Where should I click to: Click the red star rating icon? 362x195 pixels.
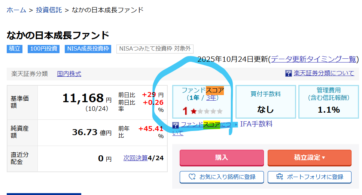[194, 112]
